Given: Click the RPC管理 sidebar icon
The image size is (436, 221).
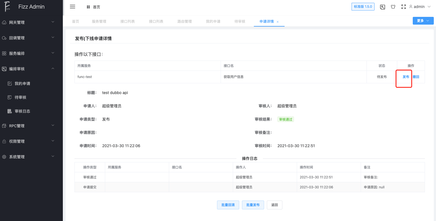Looking at the screenshot, I should pyautogui.click(x=4, y=126).
